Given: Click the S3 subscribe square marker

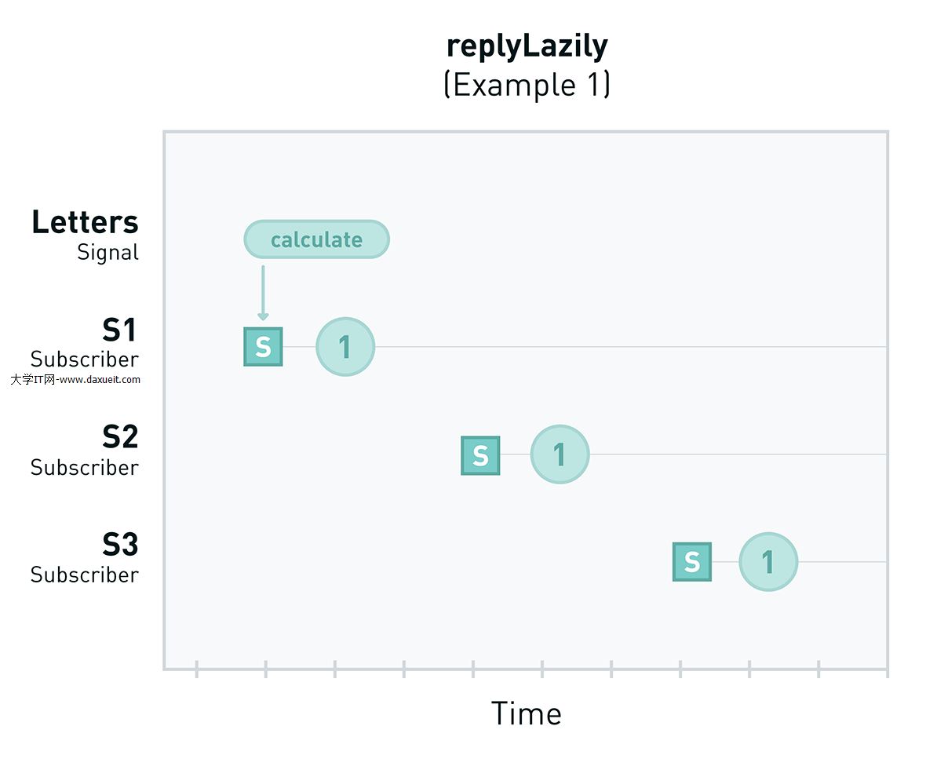Looking at the screenshot, I should 691,562.
